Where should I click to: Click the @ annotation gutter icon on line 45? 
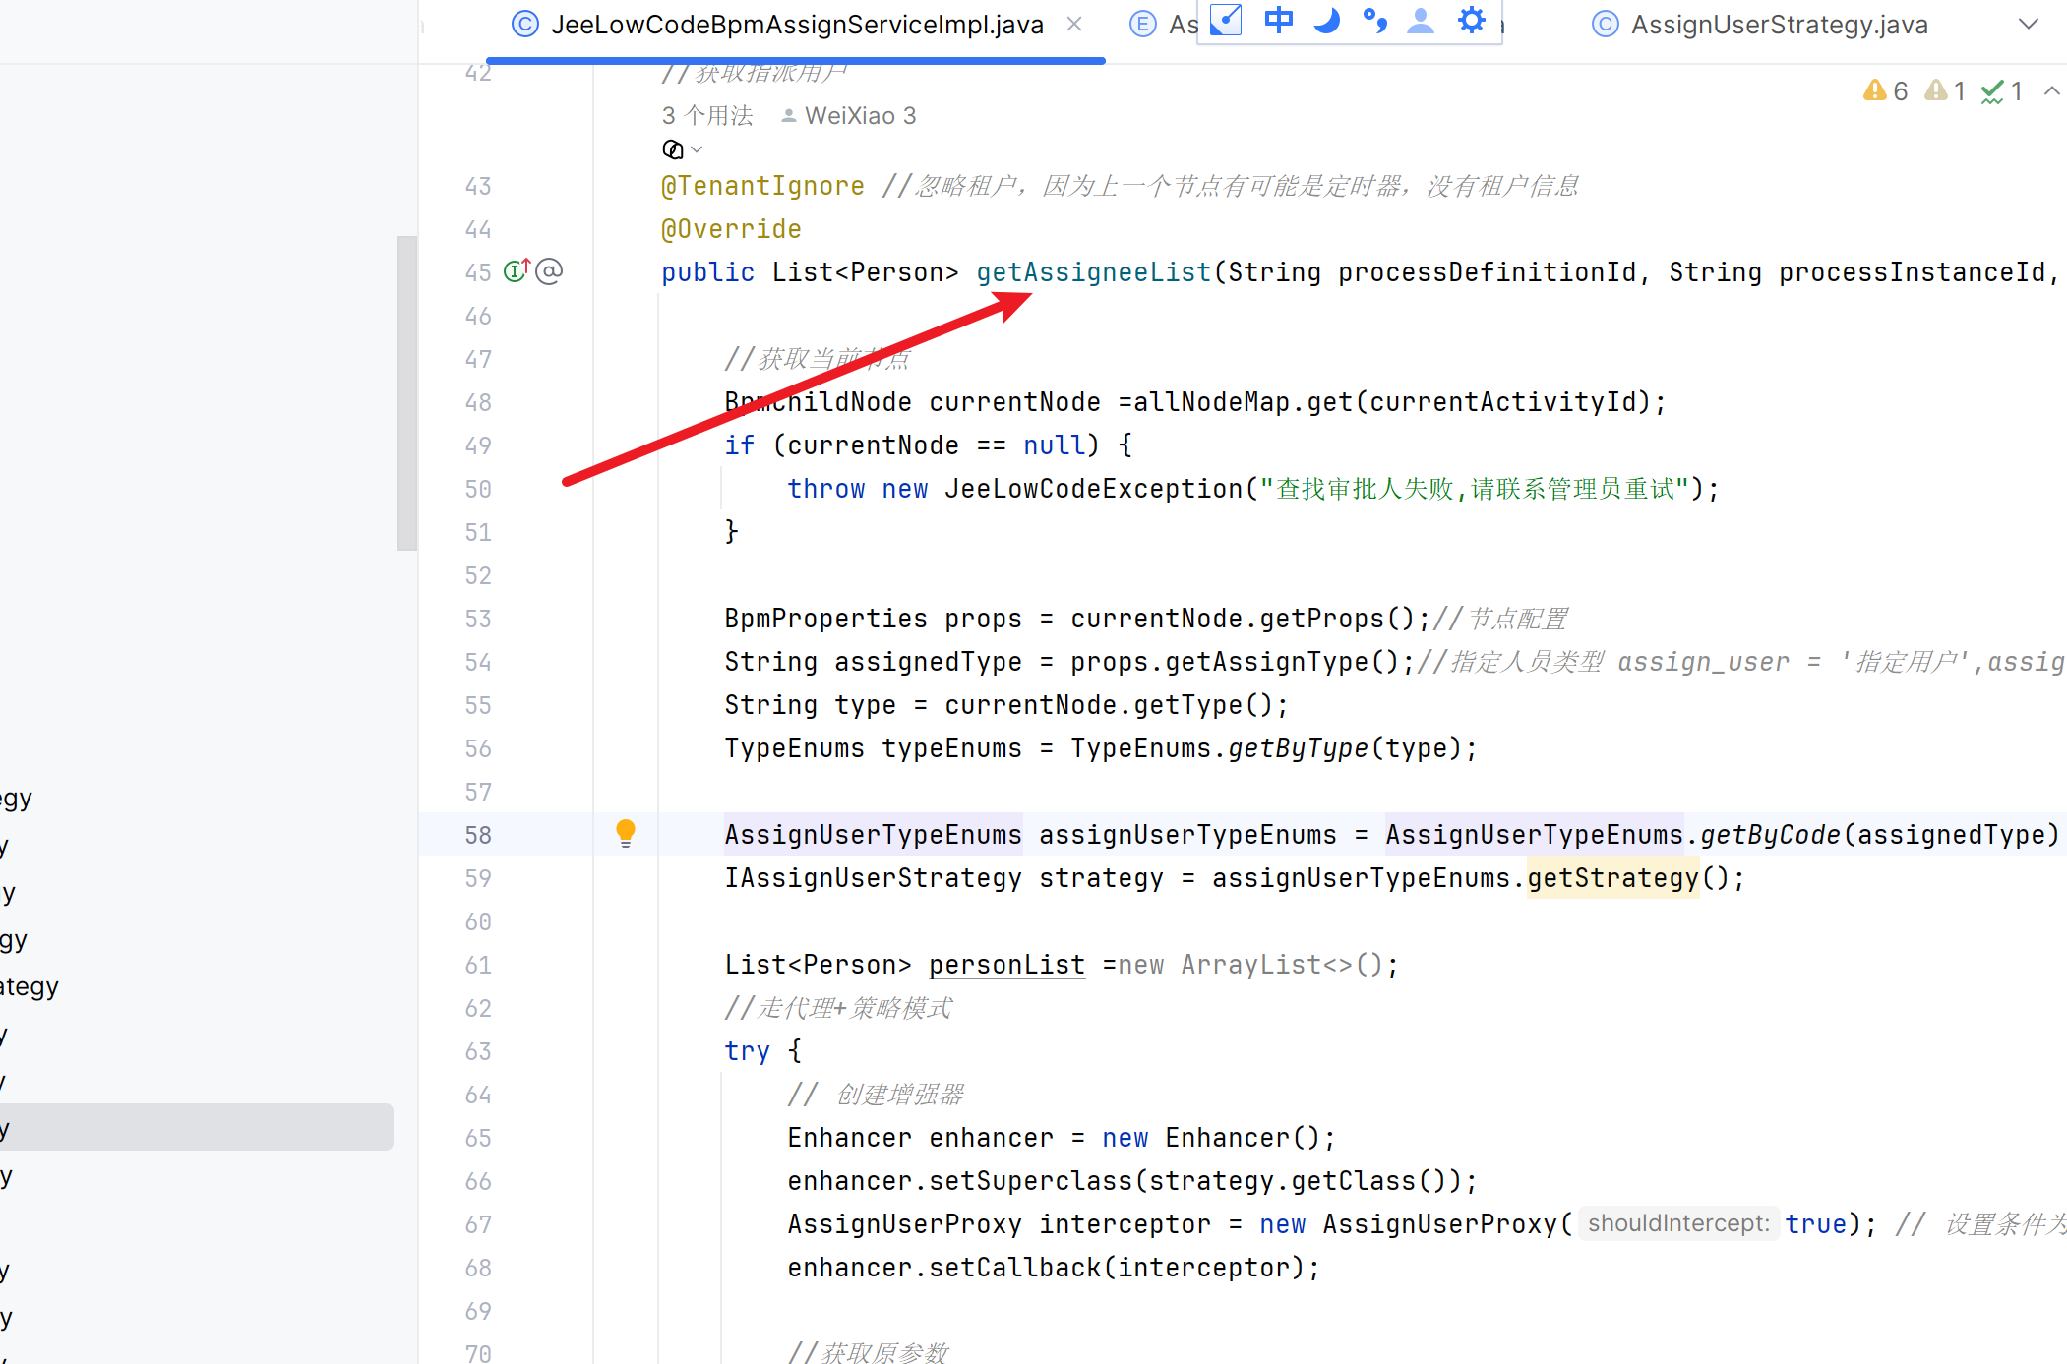click(549, 271)
